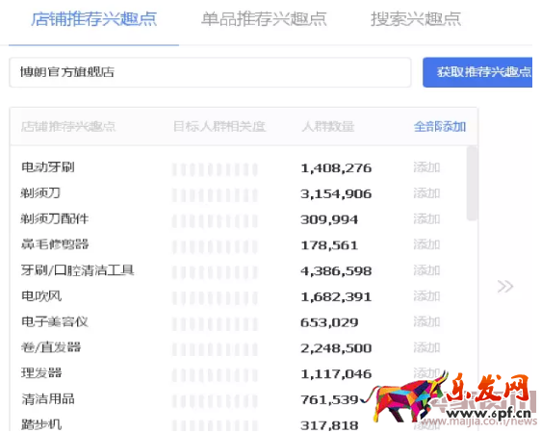Switch to 单品推荐兴趣点 tab
Screen dimensions: 541x433
click(264, 19)
